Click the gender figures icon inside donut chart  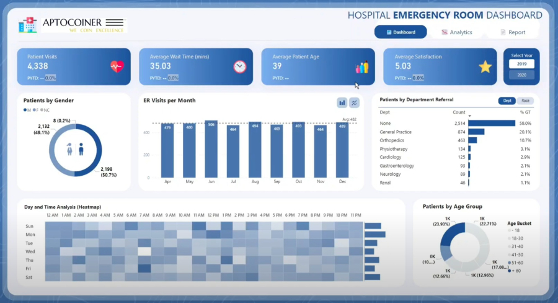click(75, 150)
